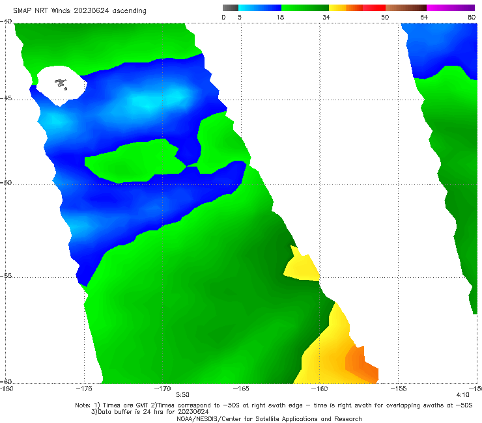This screenshot has height=423, width=482.
Task: Click the gray segment of the wind color bar
Action: pyautogui.click(x=231, y=8)
